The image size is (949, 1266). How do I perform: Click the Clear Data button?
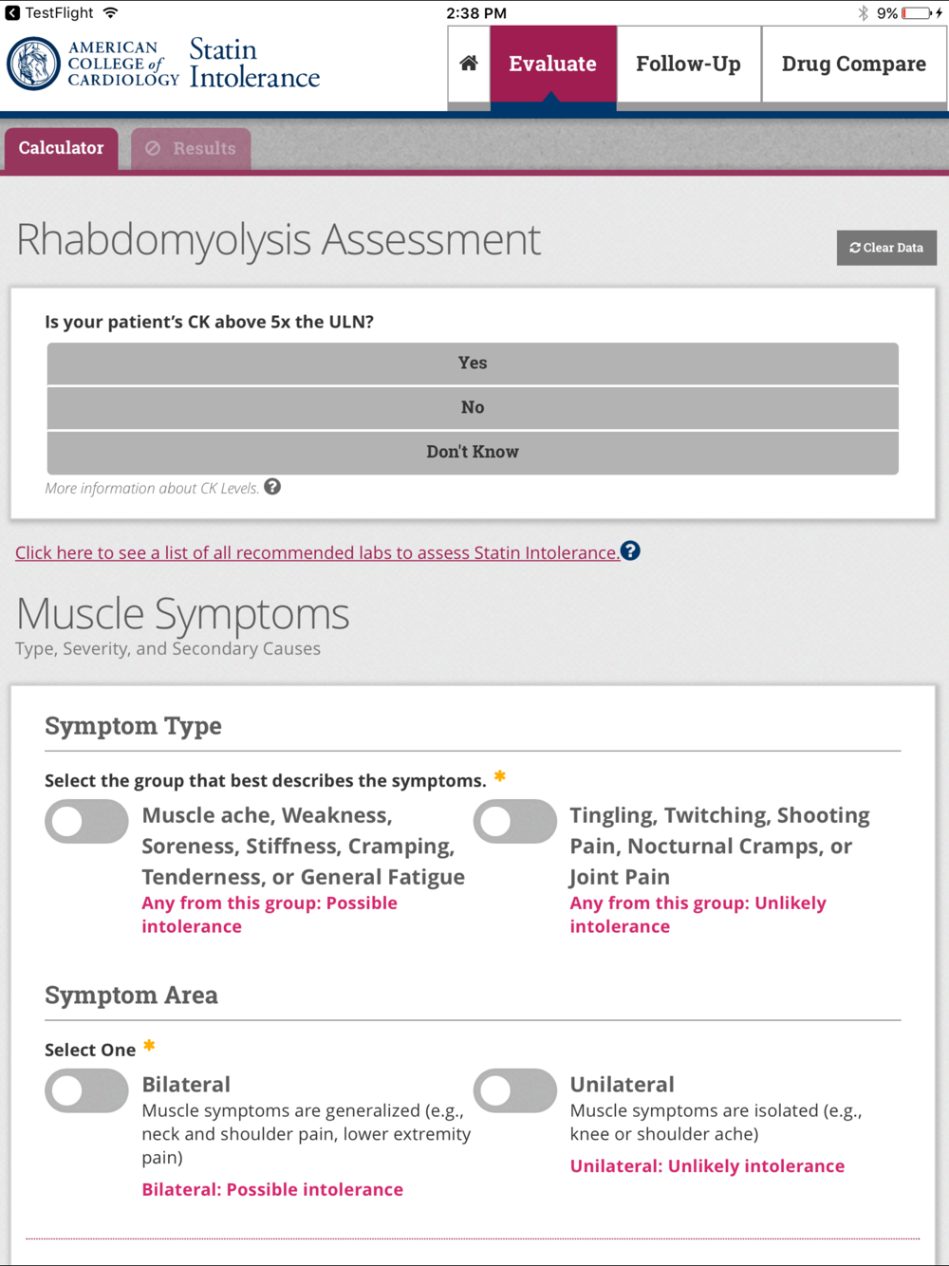point(886,248)
